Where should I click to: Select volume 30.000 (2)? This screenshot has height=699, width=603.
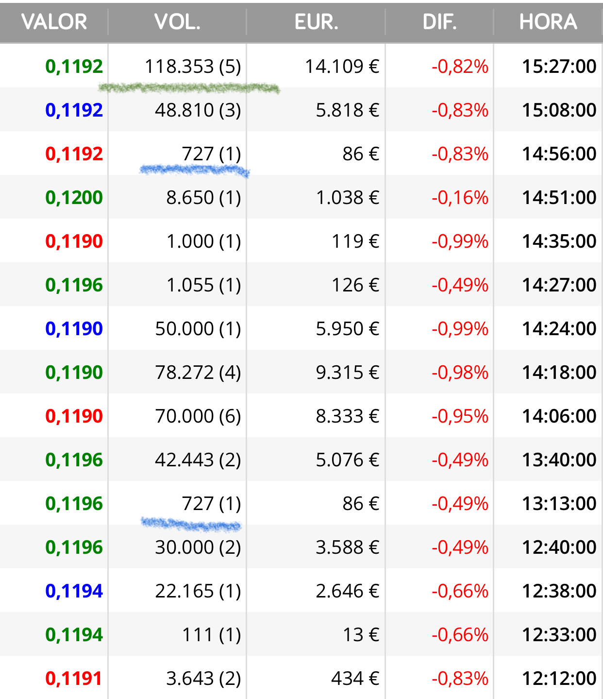(x=198, y=547)
